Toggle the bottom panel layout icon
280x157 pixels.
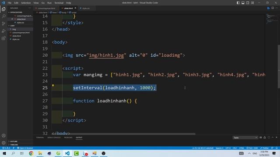[243, 3]
